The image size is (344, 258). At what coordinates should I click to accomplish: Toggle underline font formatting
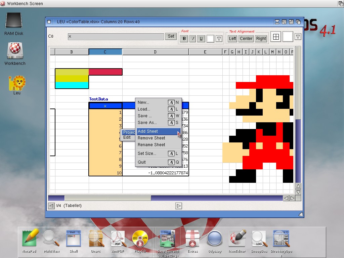pyautogui.click(x=201, y=39)
